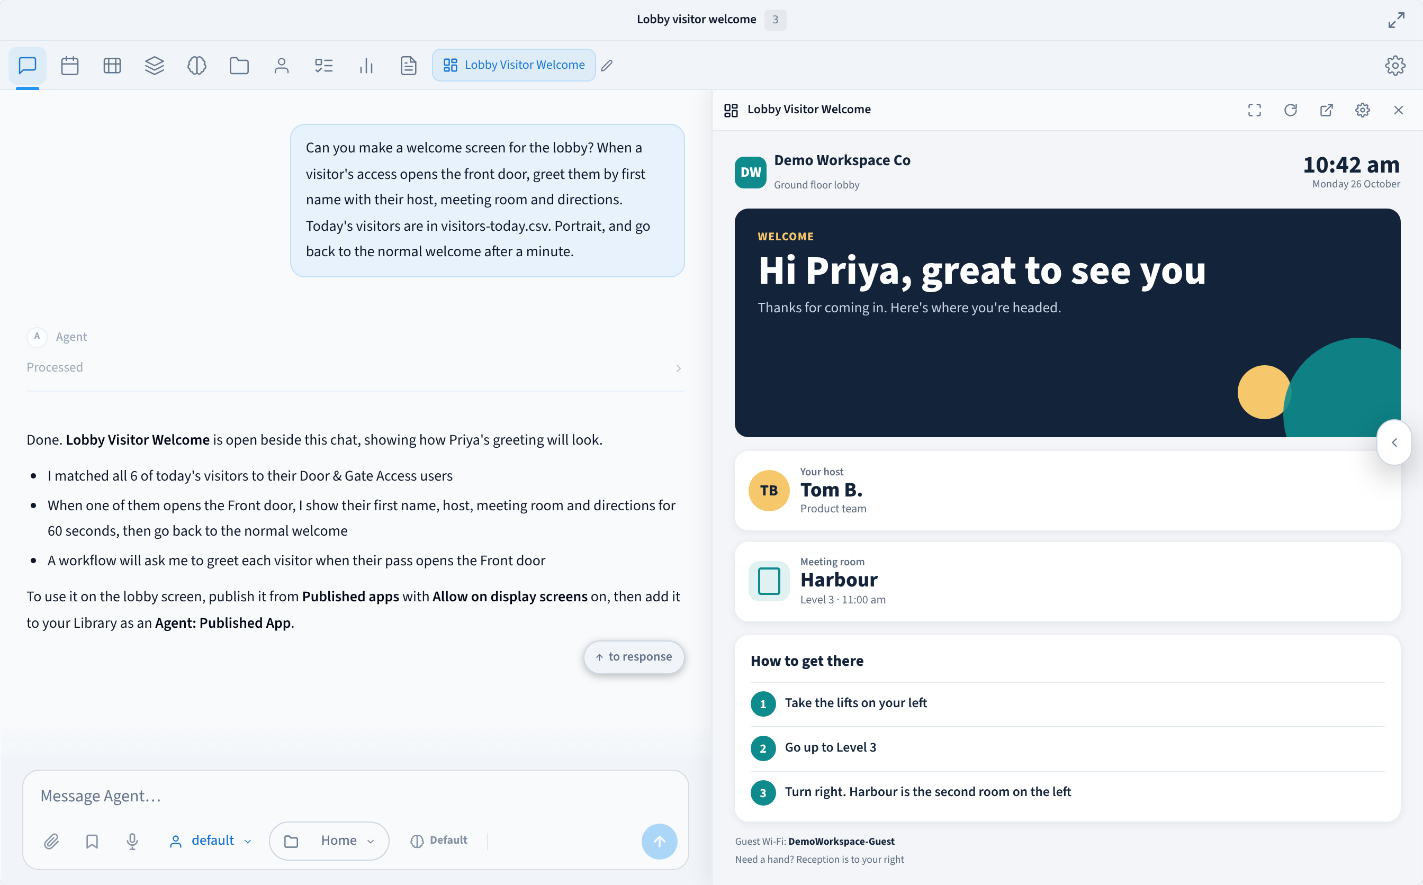Click the '10:42 am' clock display

[x=1351, y=165]
